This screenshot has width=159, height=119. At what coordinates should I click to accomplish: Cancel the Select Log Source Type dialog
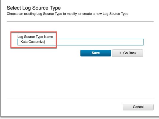coord(138,107)
